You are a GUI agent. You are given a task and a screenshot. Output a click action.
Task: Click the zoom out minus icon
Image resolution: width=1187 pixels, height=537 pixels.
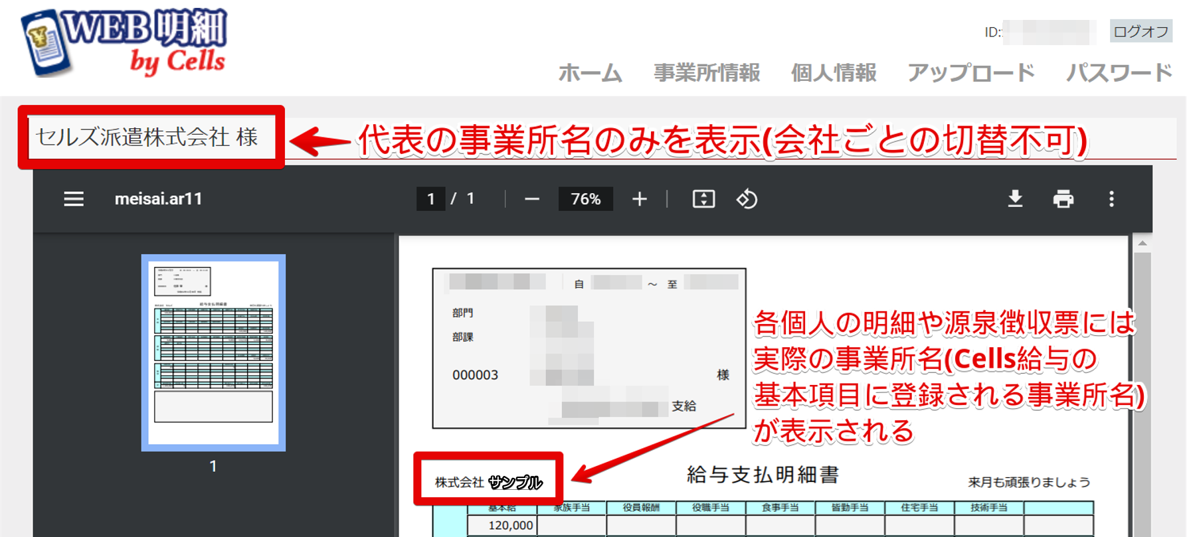[x=531, y=199]
